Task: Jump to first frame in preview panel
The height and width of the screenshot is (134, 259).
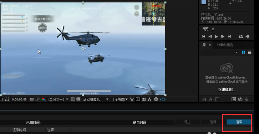Action: tap(203, 36)
